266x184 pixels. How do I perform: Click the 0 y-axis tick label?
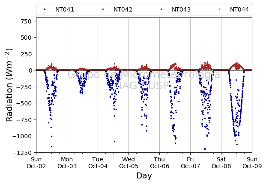[30, 70]
